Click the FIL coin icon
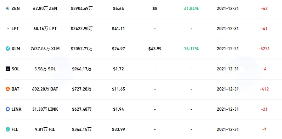The image size is (282, 139). pos(8,129)
